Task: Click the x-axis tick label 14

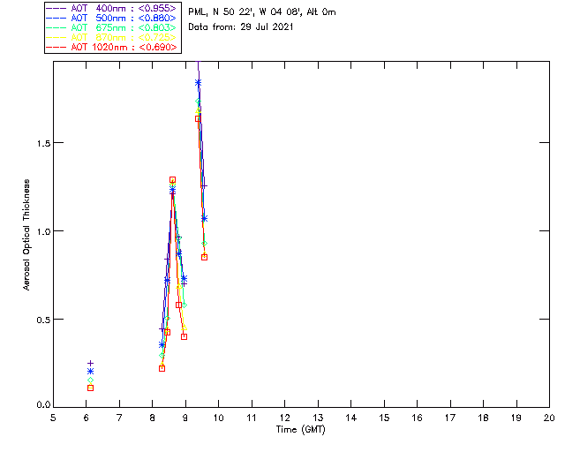Action: pyautogui.click(x=351, y=418)
